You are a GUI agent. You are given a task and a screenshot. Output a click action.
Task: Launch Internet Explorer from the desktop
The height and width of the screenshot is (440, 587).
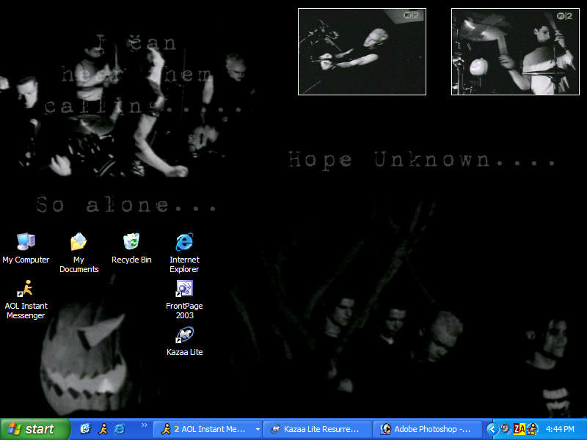click(184, 243)
